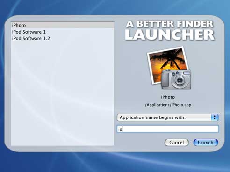Choose iPod Software 1.2 in the list
The width and height of the screenshot is (230, 172).
click(63, 38)
